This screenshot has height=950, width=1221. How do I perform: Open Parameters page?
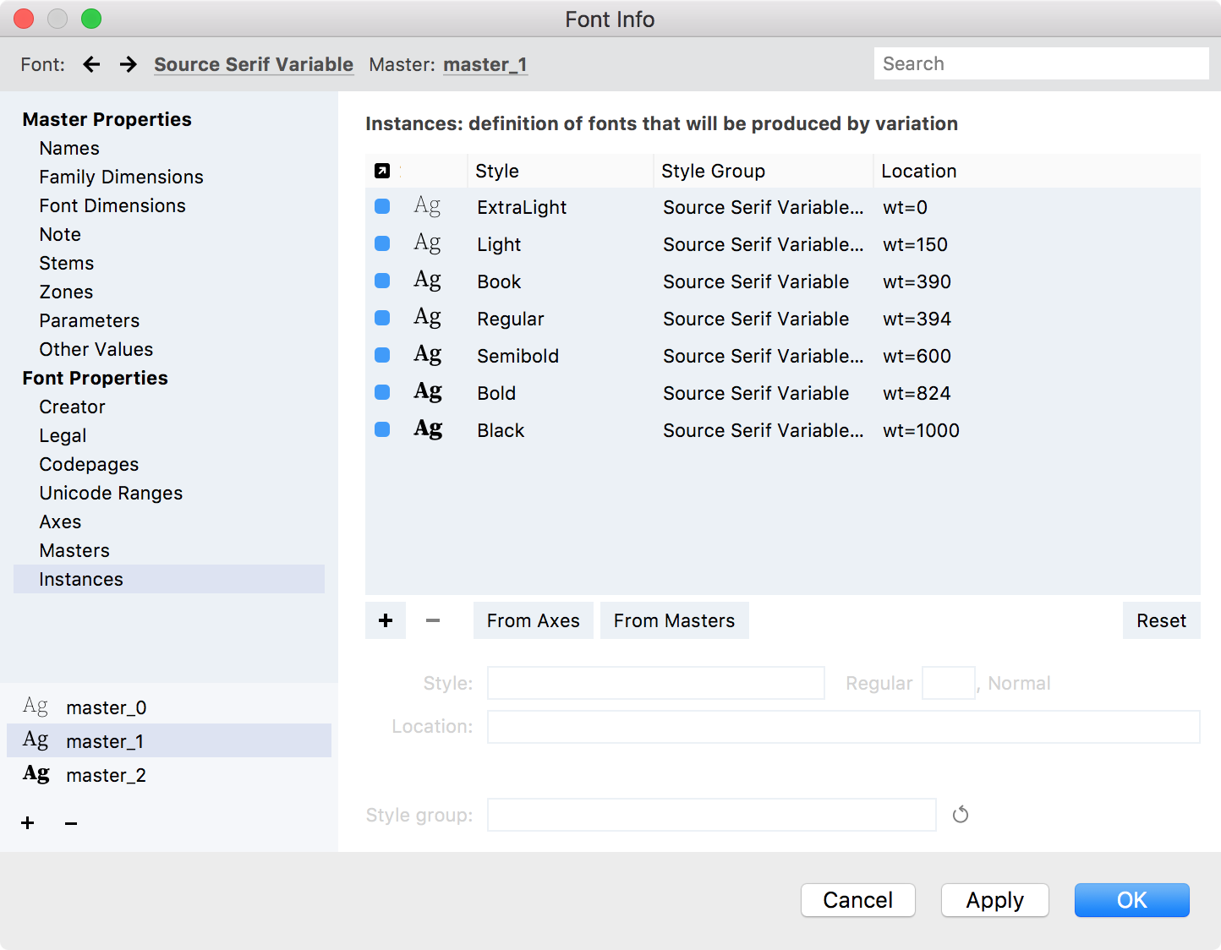pos(89,320)
